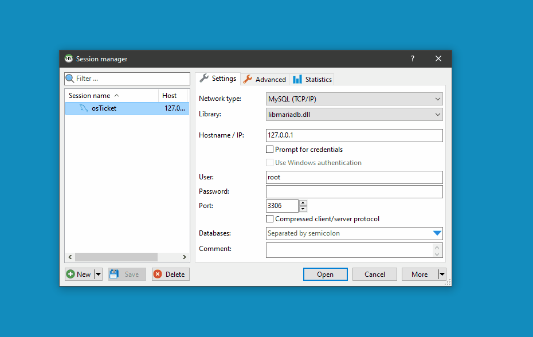Screen dimensions: 533x337
Task: Expand the Databases dropdown arrow
Action: click(x=437, y=233)
